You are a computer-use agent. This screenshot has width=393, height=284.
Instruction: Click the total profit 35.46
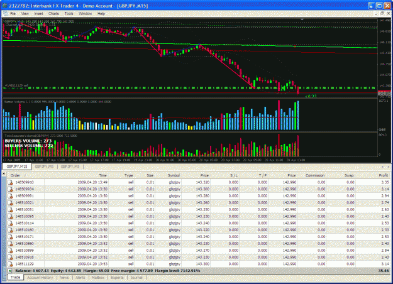[x=384, y=271]
